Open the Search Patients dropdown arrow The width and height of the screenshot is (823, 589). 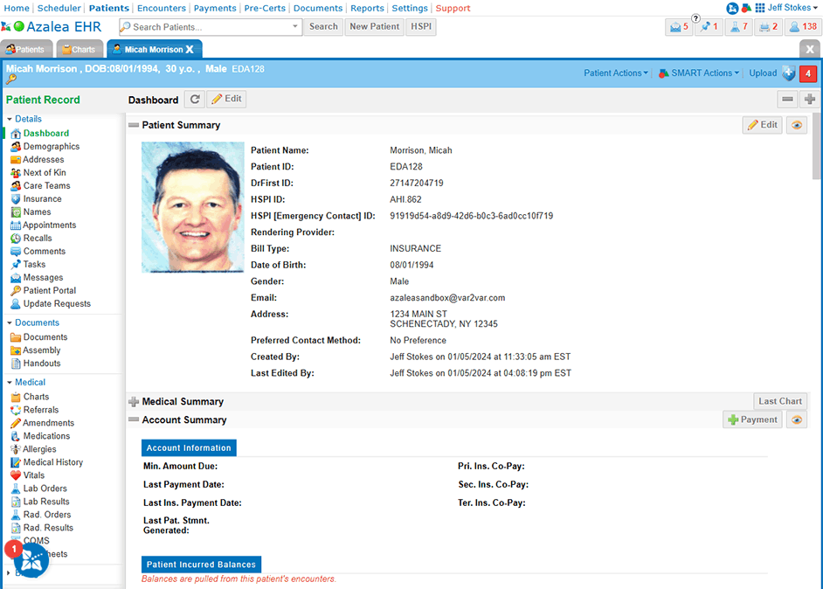[295, 27]
